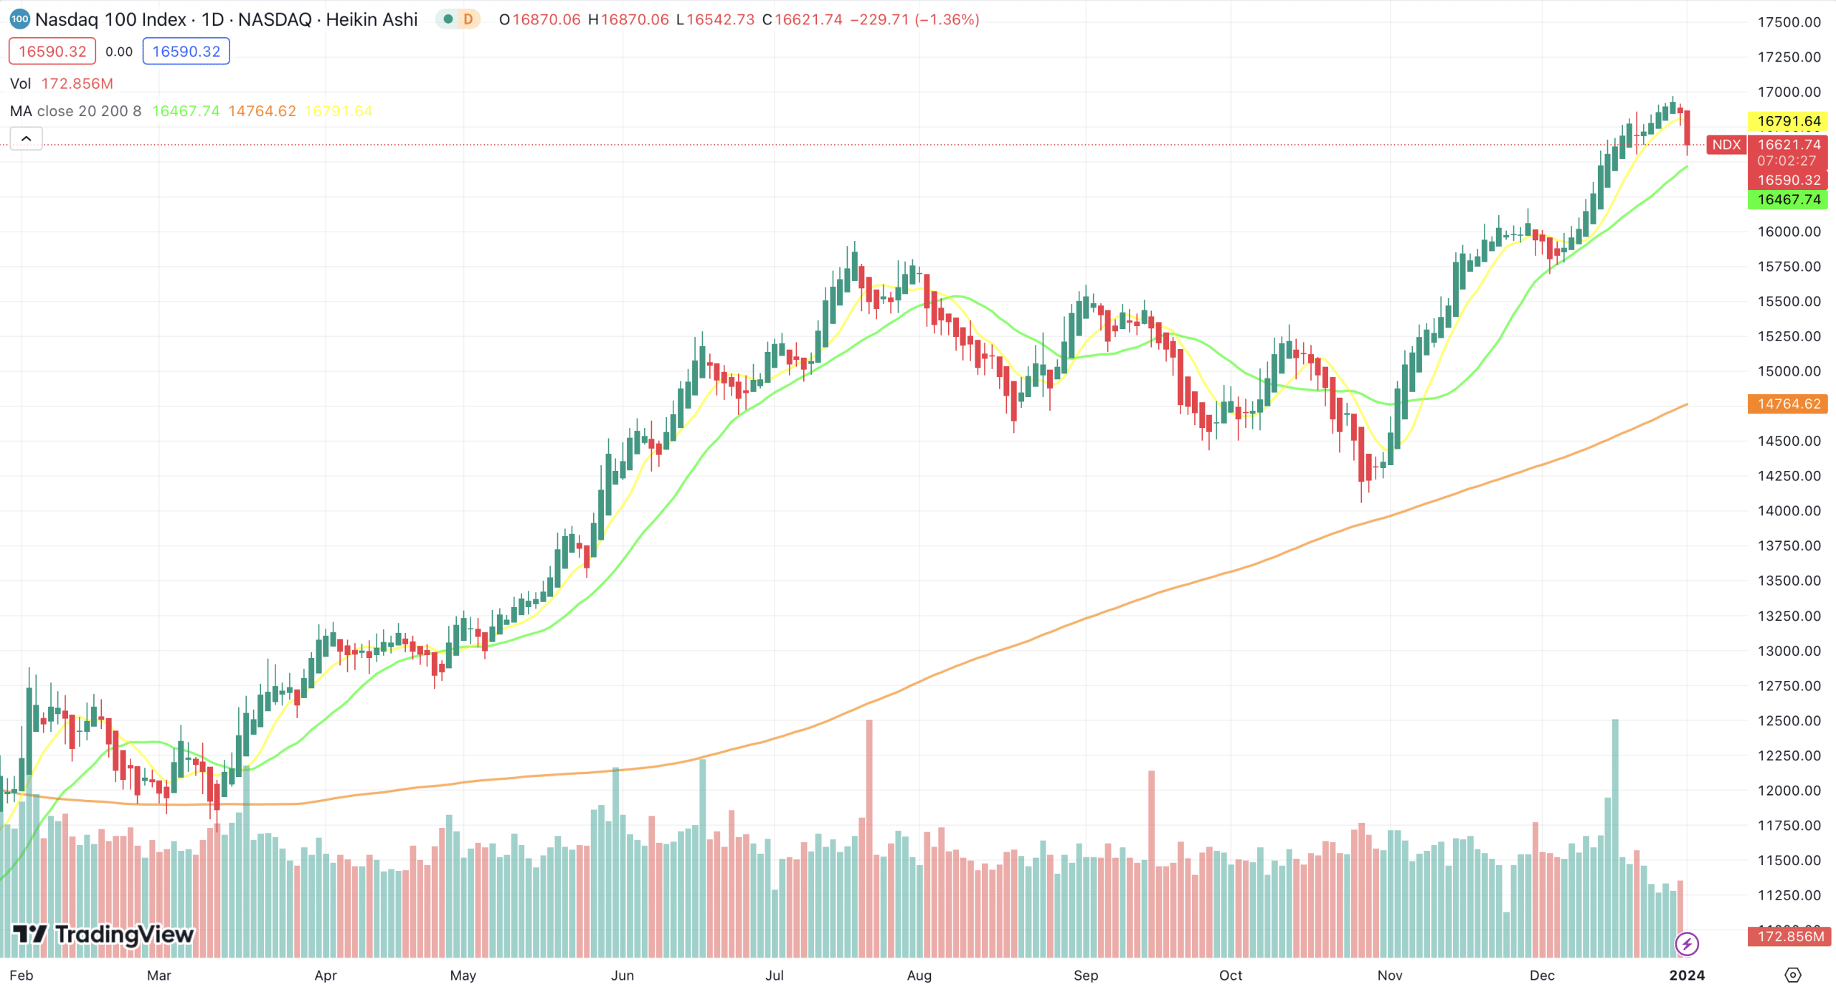
Task: Click the 15000.00 level on price axis
Action: click(x=1789, y=371)
